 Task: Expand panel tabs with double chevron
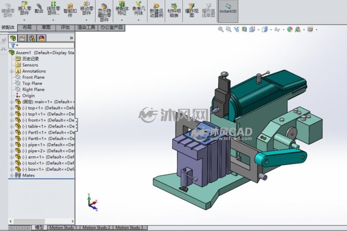(x=71, y=38)
